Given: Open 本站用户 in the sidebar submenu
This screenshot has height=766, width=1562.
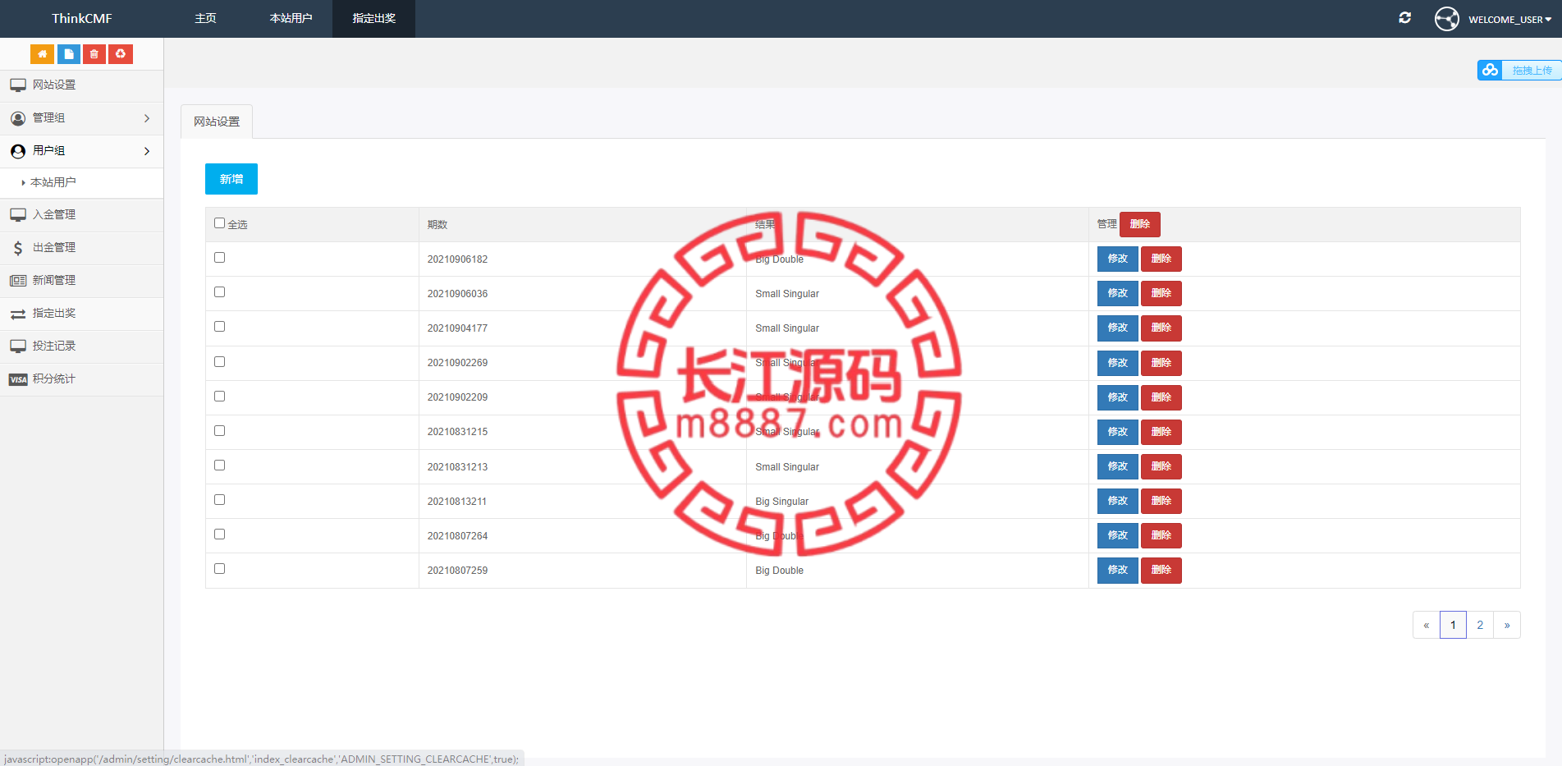Looking at the screenshot, I should [53, 182].
